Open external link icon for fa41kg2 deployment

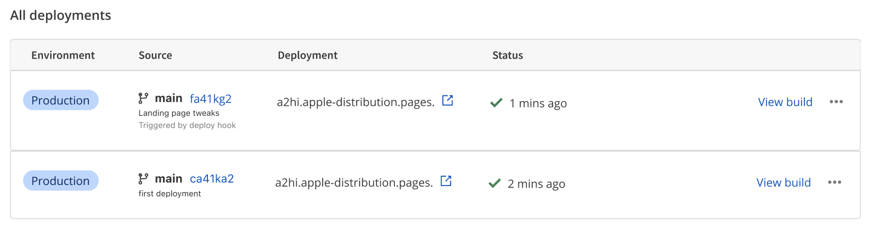448,100
